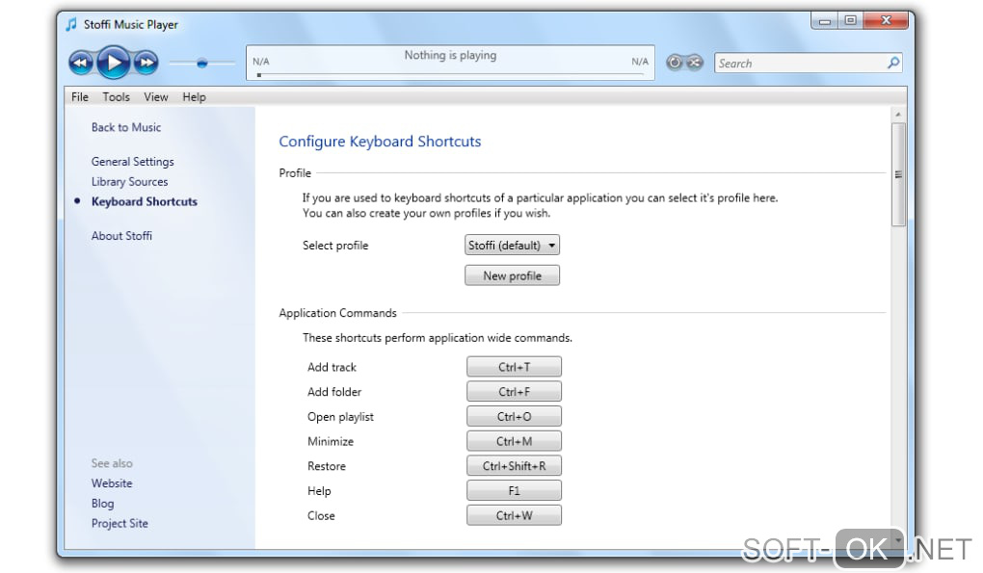
Task: Open Library Sources page
Action: [x=129, y=182]
